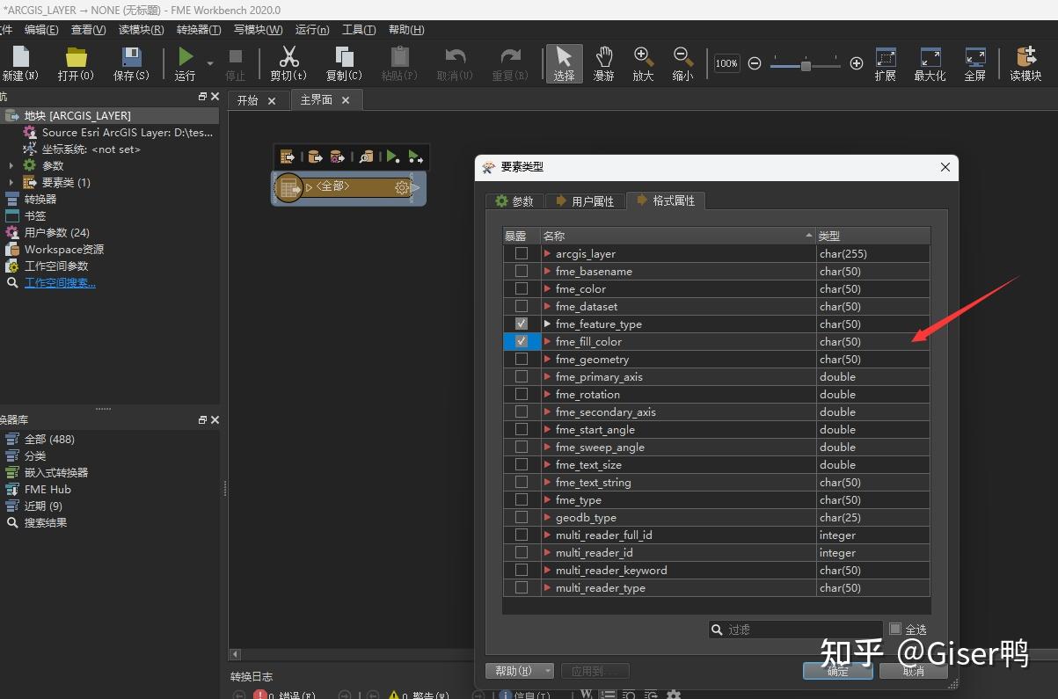Click the gear icon on the <全部> feature type

(402, 187)
